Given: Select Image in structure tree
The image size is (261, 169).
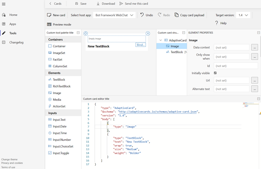Looking at the screenshot, I should coord(172,46).
